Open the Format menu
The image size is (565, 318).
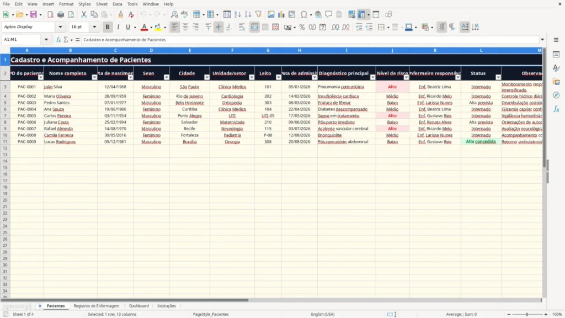[66, 4]
